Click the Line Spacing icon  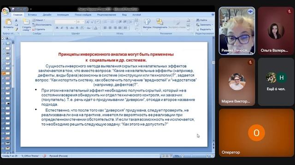pyautogui.click(x=130, y=22)
